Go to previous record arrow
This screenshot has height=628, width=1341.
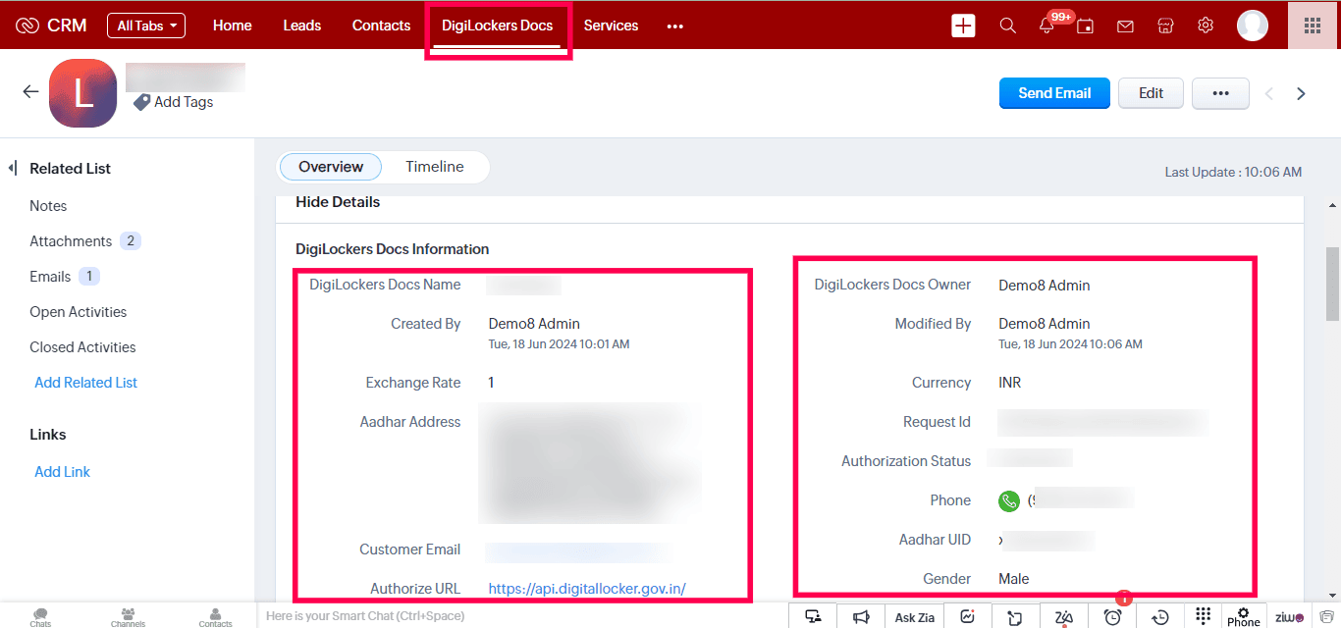pyautogui.click(x=1269, y=93)
